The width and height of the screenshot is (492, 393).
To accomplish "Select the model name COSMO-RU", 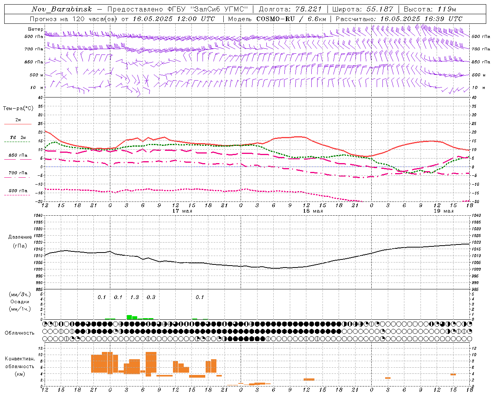I will (x=275, y=19).
